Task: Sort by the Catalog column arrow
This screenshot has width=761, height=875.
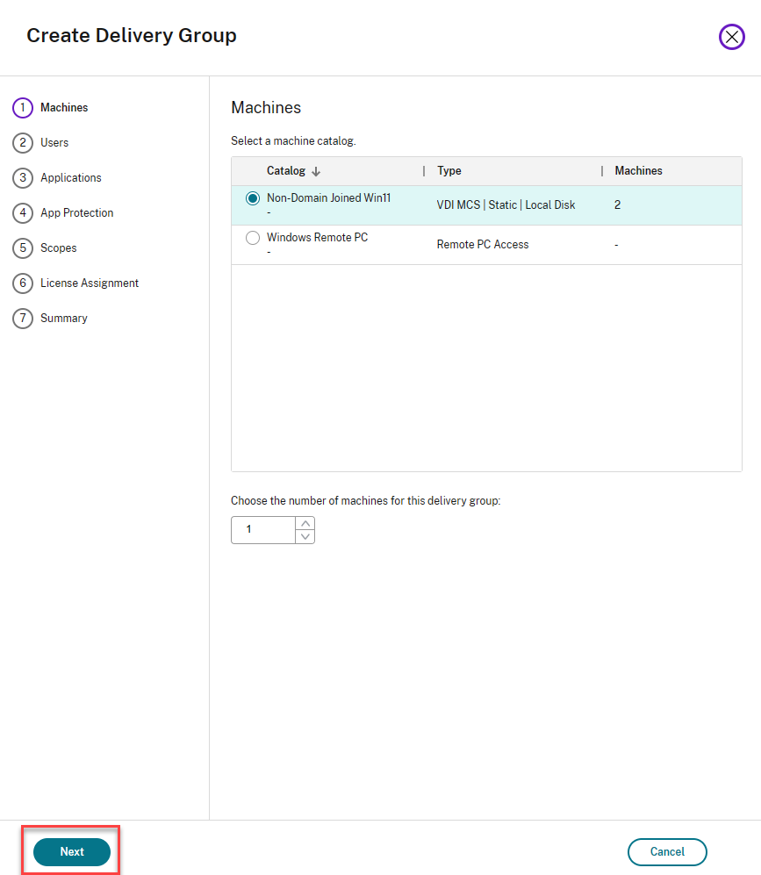Action: [316, 172]
